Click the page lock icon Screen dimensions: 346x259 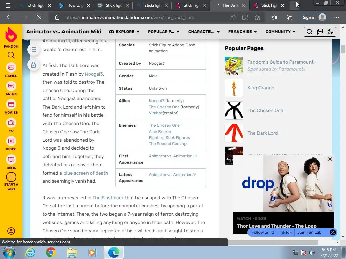click(33, 65)
